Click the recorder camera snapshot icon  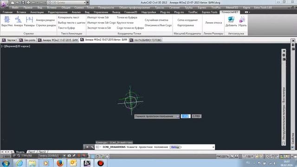[69, 156]
